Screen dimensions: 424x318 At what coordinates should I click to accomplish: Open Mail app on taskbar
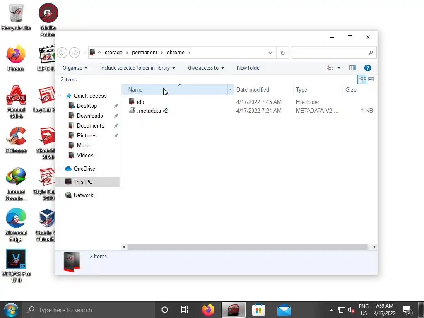tap(284, 310)
